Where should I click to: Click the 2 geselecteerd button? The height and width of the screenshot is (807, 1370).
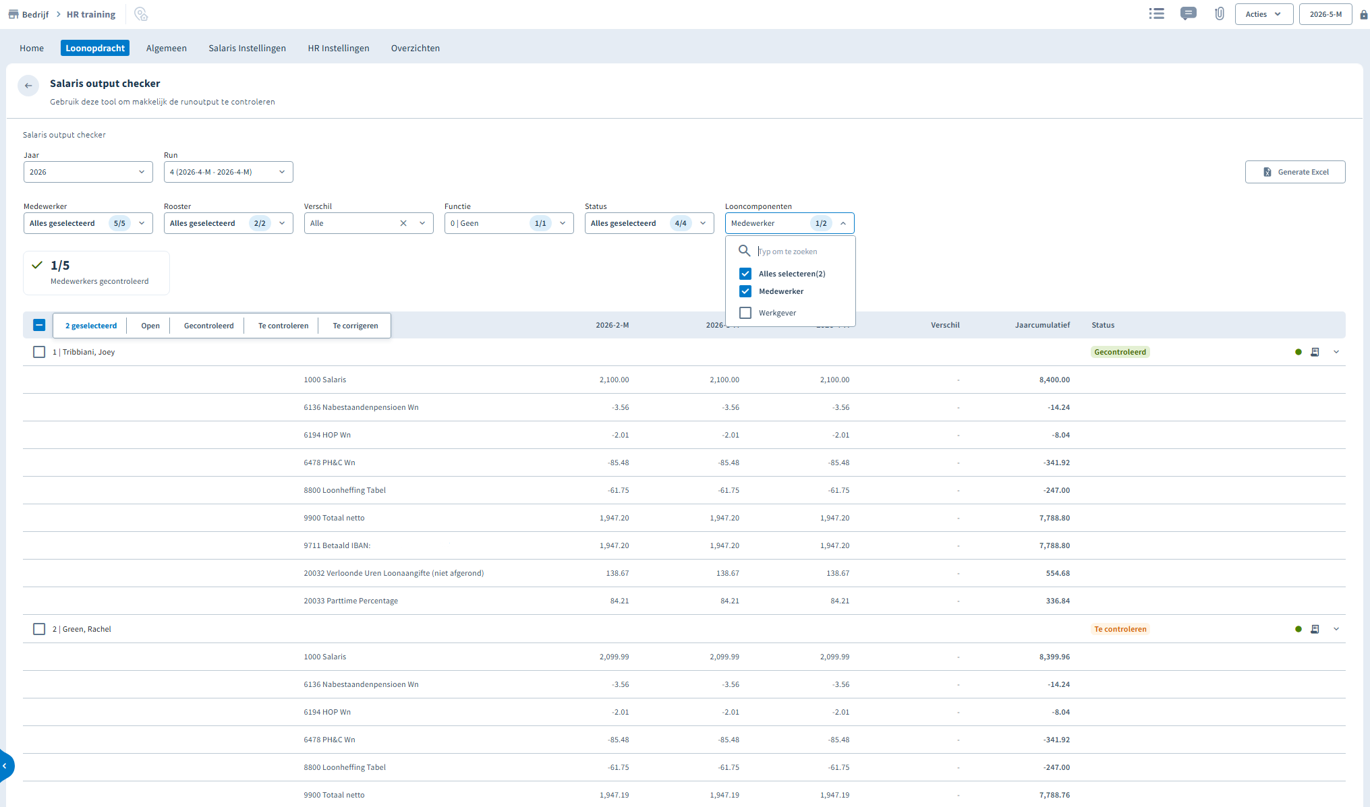91,326
